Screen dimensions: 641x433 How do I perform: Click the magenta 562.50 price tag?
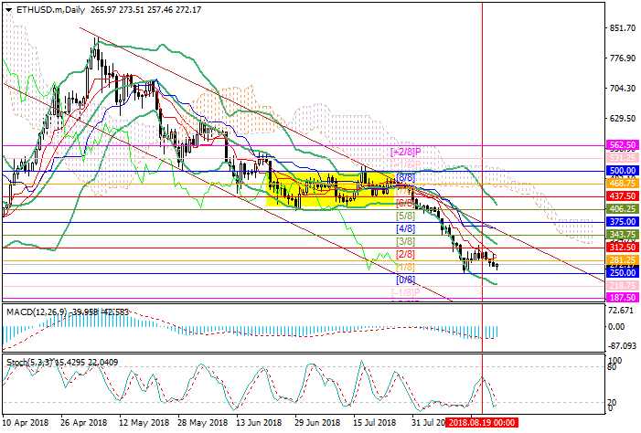(x=622, y=144)
